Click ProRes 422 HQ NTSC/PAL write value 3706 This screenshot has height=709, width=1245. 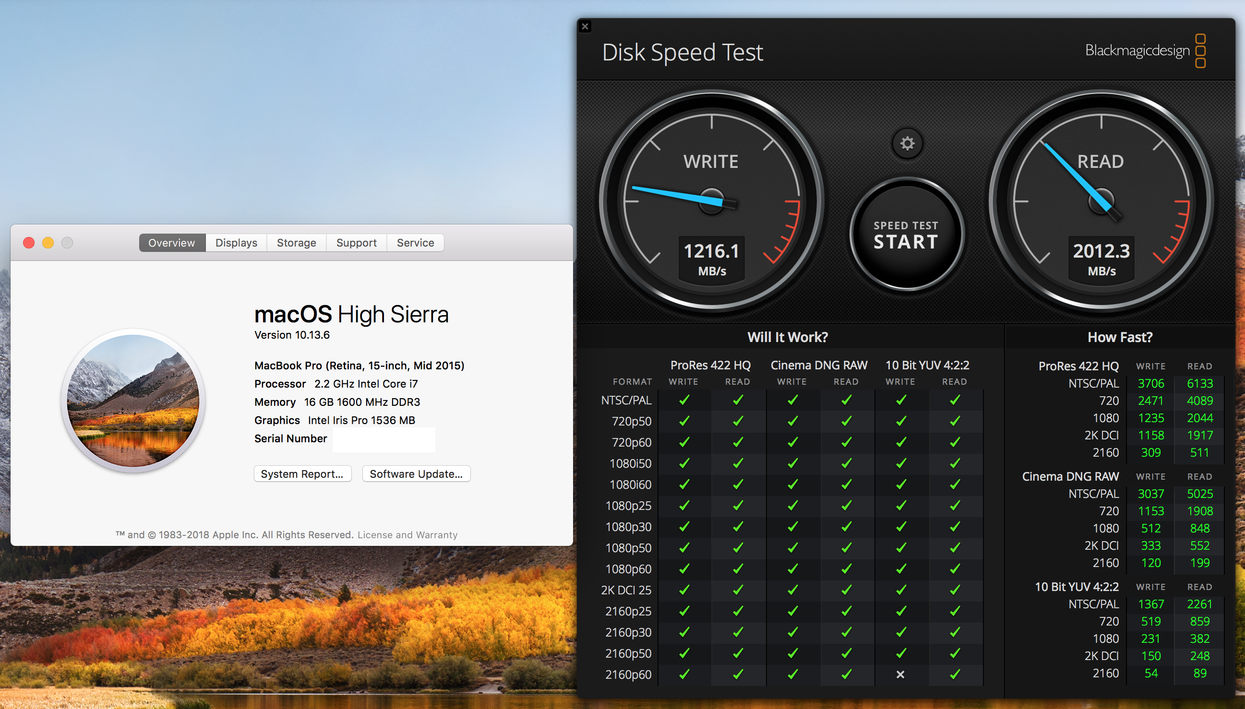[1150, 384]
